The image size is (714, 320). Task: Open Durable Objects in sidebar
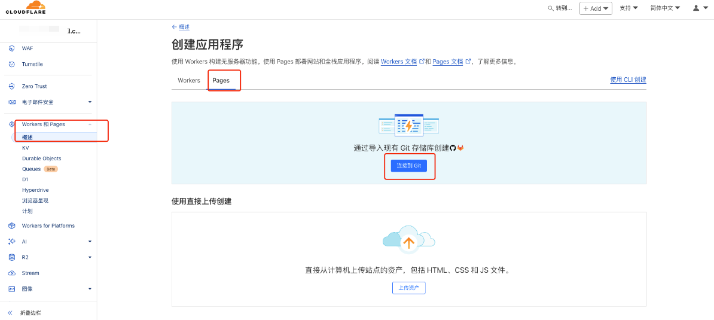pyautogui.click(x=41, y=159)
